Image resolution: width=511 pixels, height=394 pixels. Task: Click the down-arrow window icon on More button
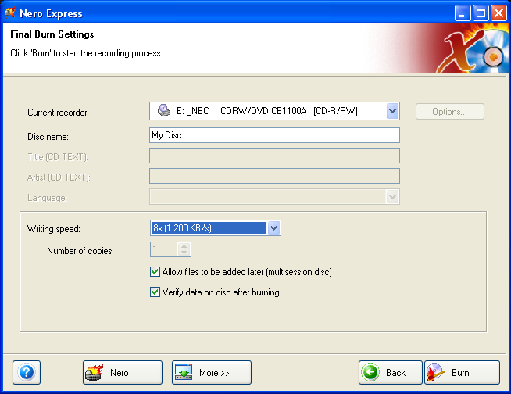point(184,372)
